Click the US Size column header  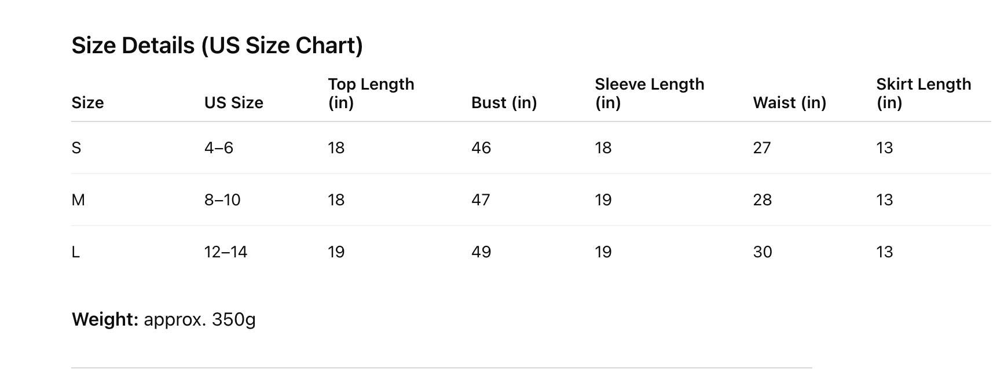[233, 102]
